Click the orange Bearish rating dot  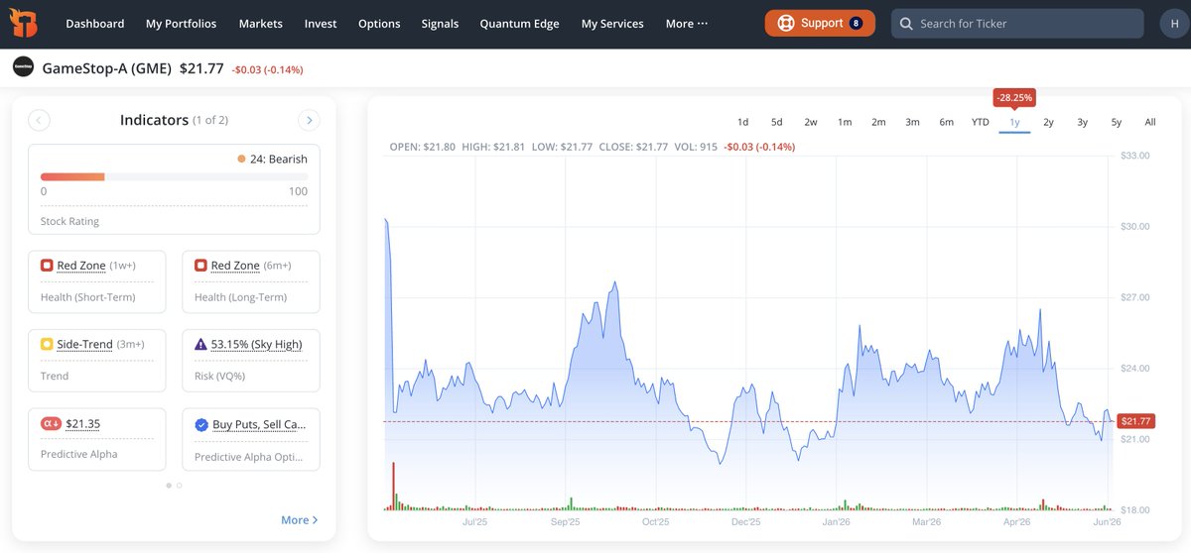click(x=241, y=159)
